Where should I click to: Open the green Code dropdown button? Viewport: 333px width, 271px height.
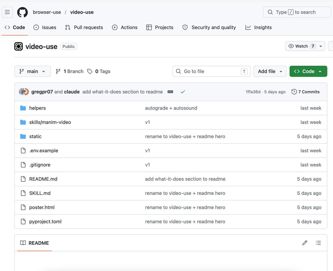click(x=308, y=71)
